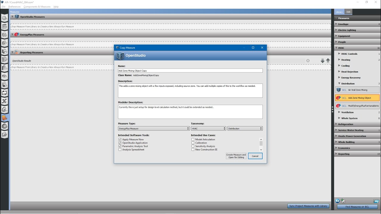Cancel the Copy Measure dialog
Screen dimensions: 381x214
255,156
